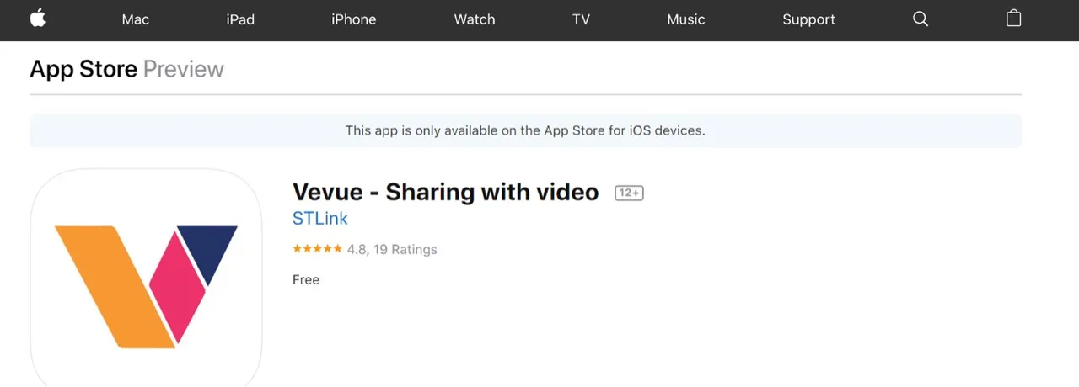Click the five-star rating icons
The image size is (1079, 387).
tap(317, 249)
